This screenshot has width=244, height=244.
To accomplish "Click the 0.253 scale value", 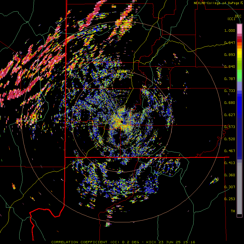I will [230, 199].
